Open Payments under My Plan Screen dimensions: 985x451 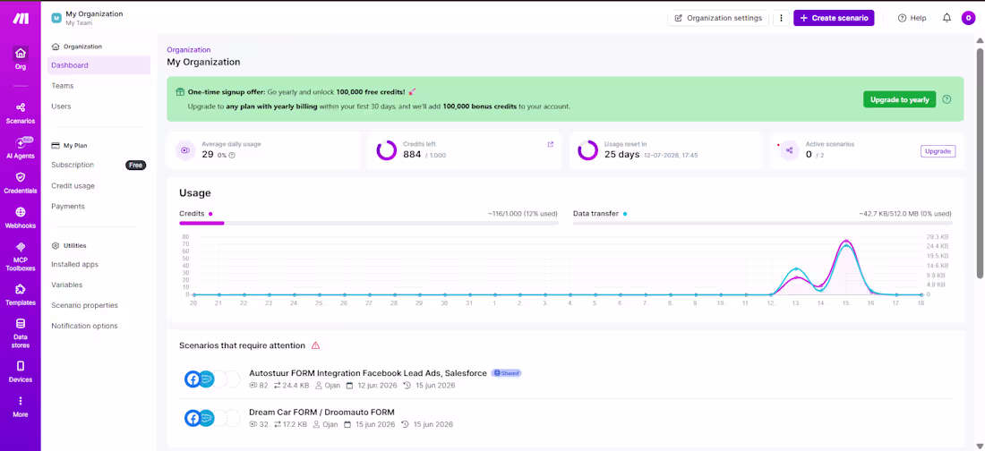[x=68, y=207]
